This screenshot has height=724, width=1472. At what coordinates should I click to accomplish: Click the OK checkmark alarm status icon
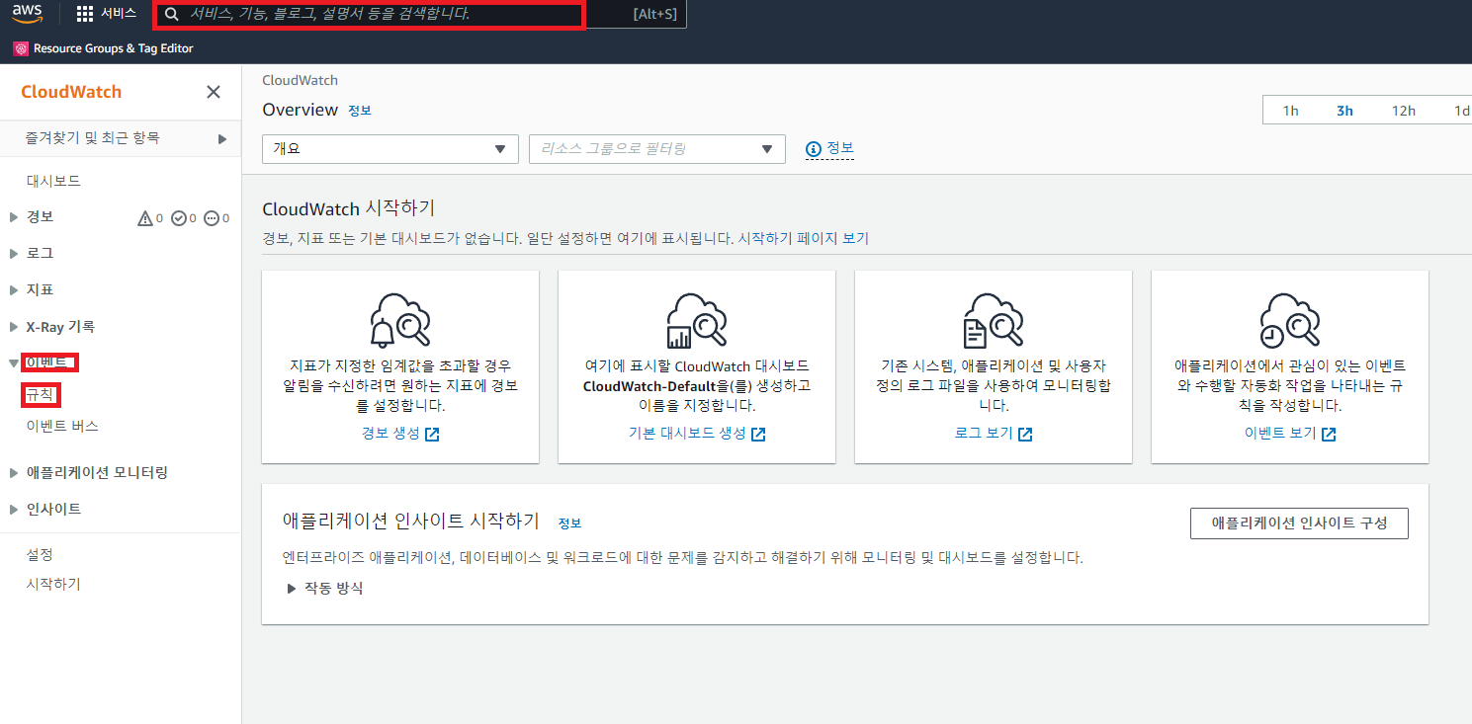[x=179, y=218]
